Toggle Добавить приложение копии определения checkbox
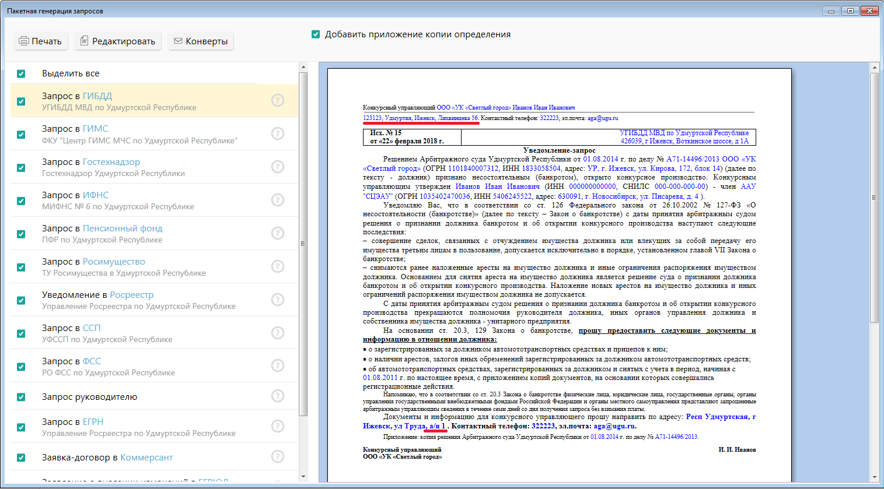The width and height of the screenshot is (884, 489). (316, 34)
